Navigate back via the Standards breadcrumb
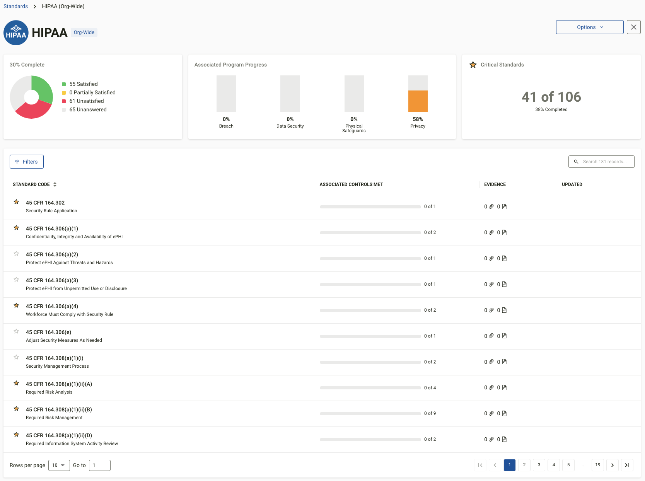645x481 pixels. (15, 6)
